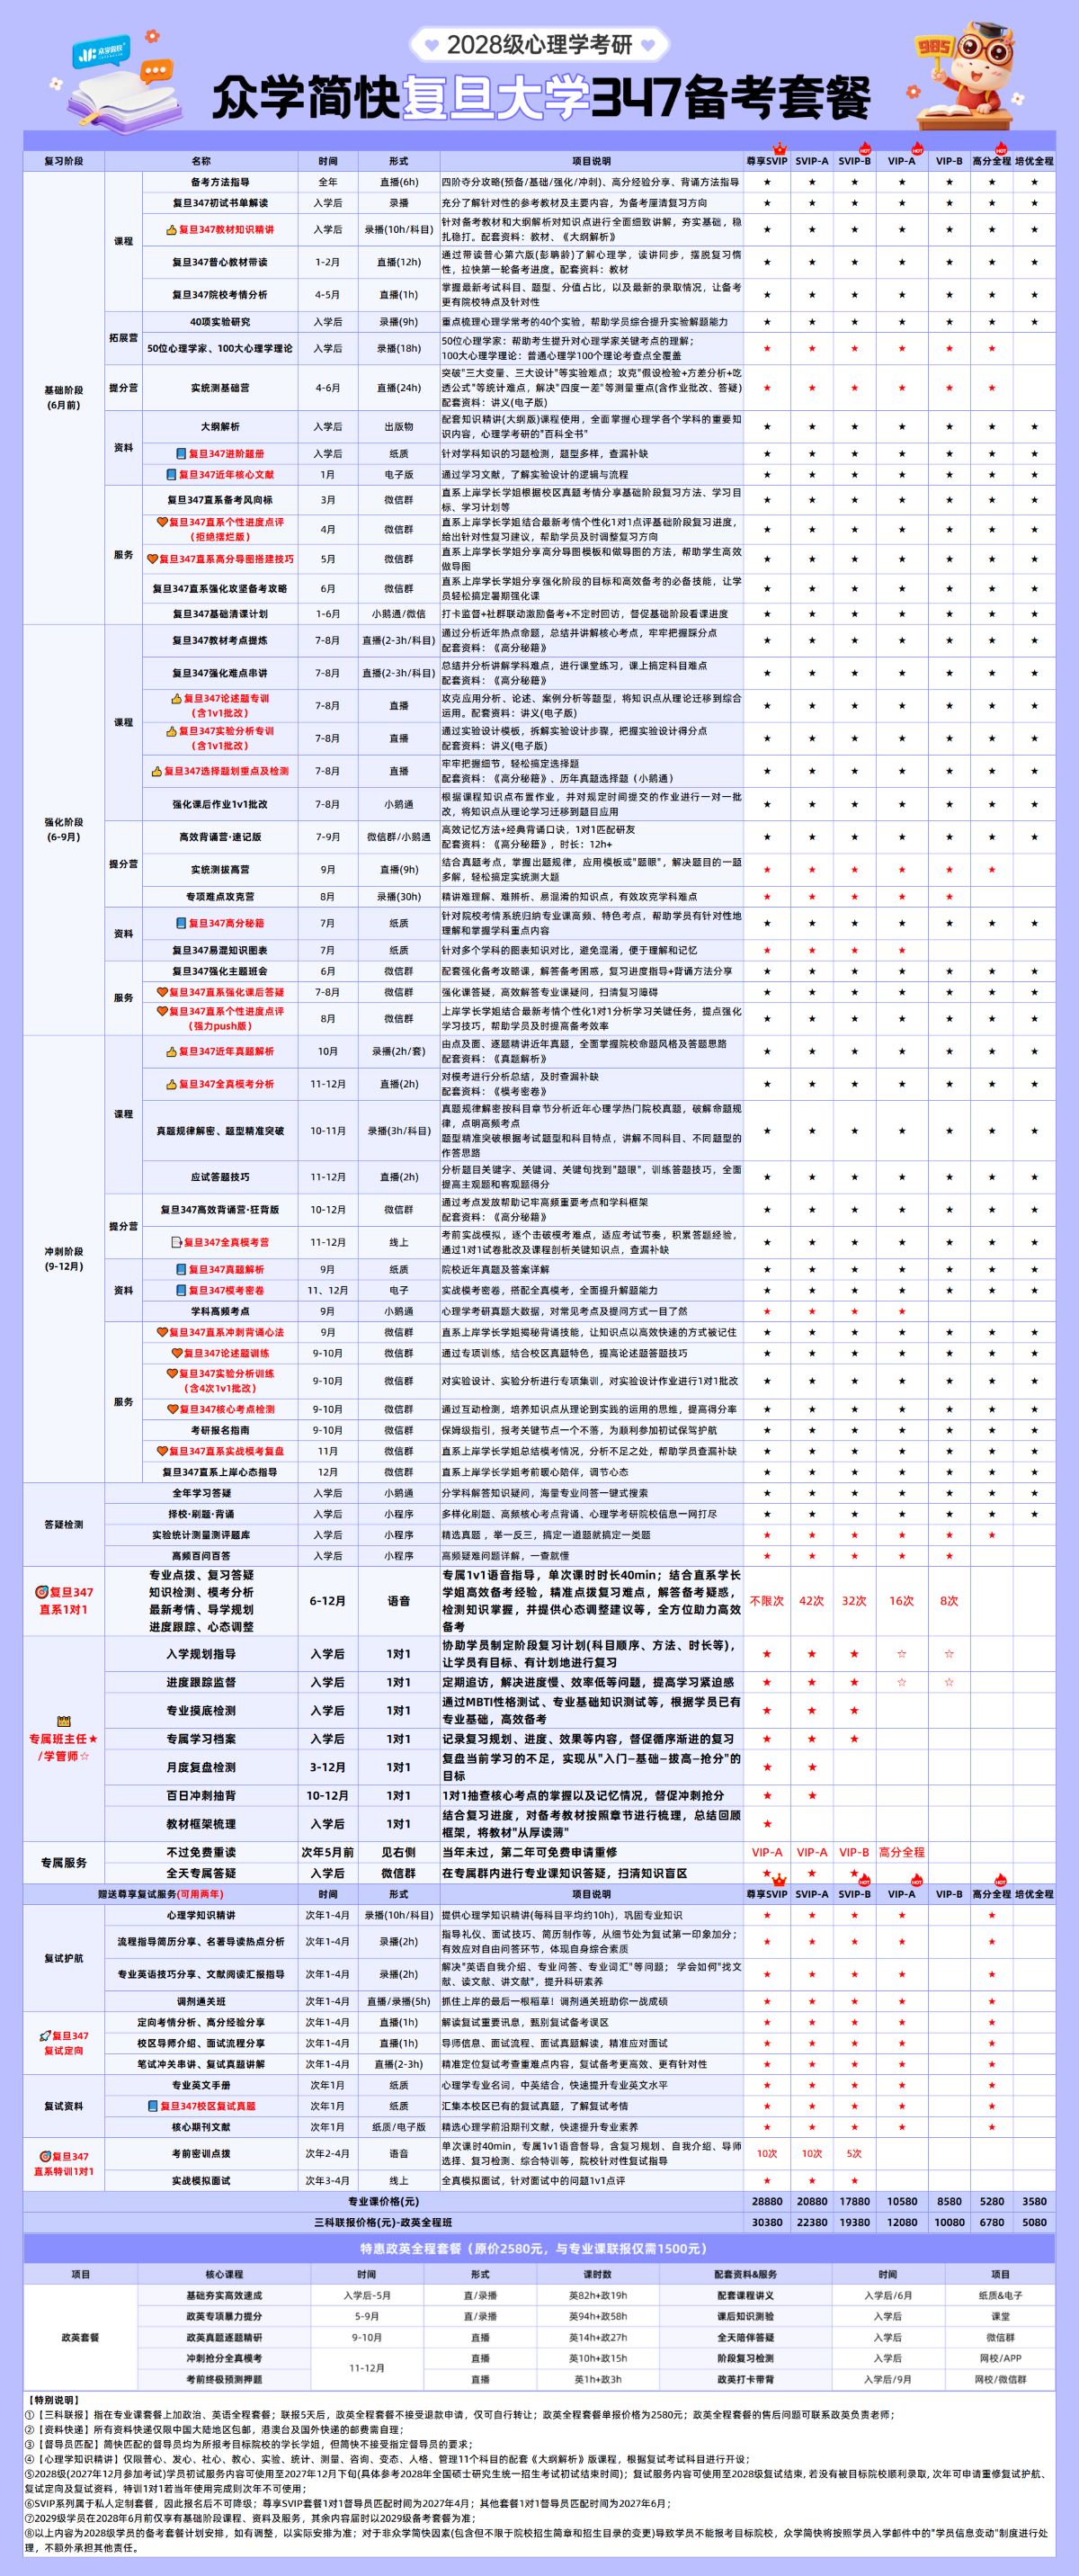
Task: Click the 应试答题技巧 row name
Action: (x=220, y=1177)
